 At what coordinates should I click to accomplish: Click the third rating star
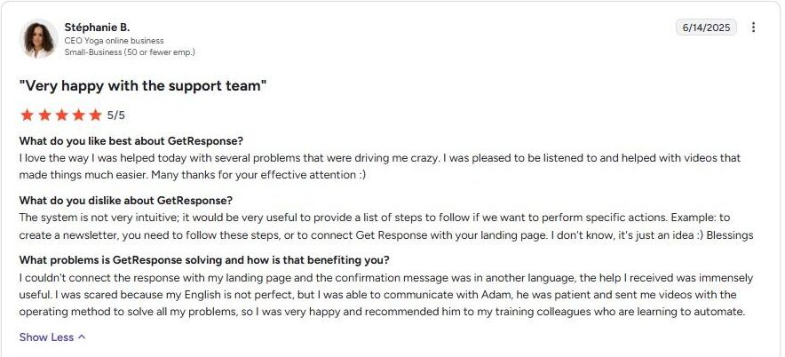coord(60,115)
